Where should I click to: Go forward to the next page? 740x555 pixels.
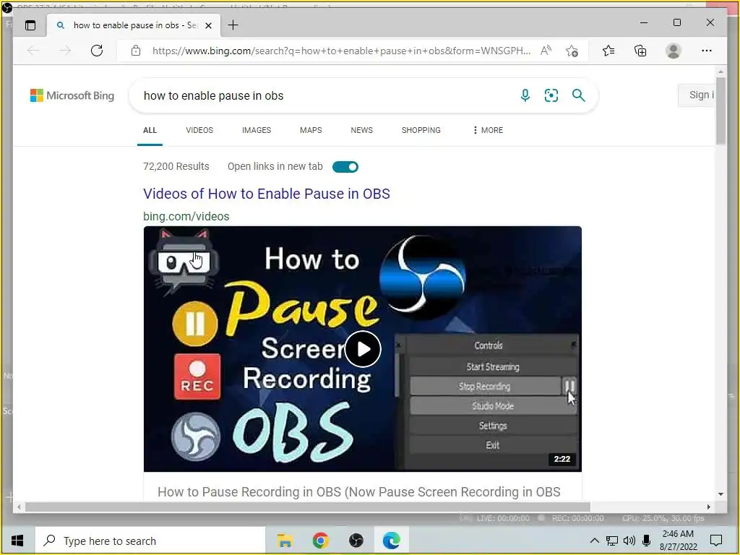point(65,51)
